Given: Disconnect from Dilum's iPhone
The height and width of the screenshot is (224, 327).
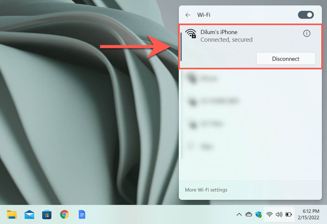Looking at the screenshot, I should pyautogui.click(x=286, y=59).
